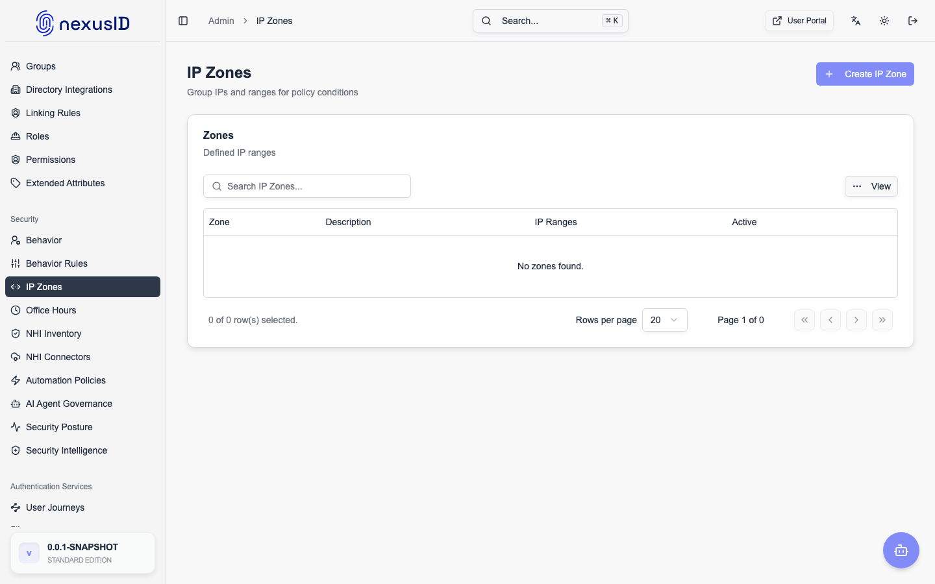Click the Automation Policies lightning icon

click(16, 380)
